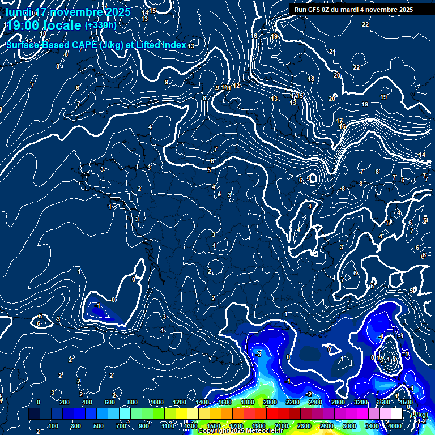Click the 'Copyright 2025 Meteociel.fr' text
The width and height of the screenshot is (435, 435).
click(x=240, y=430)
